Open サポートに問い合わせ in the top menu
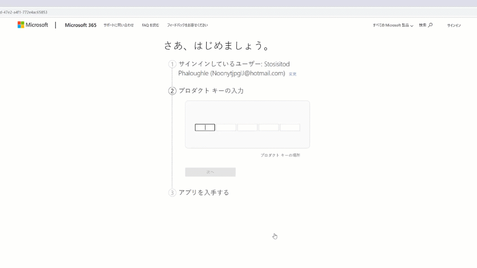The width and height of the screenshot is (477, 268). (x=118, y=25)
